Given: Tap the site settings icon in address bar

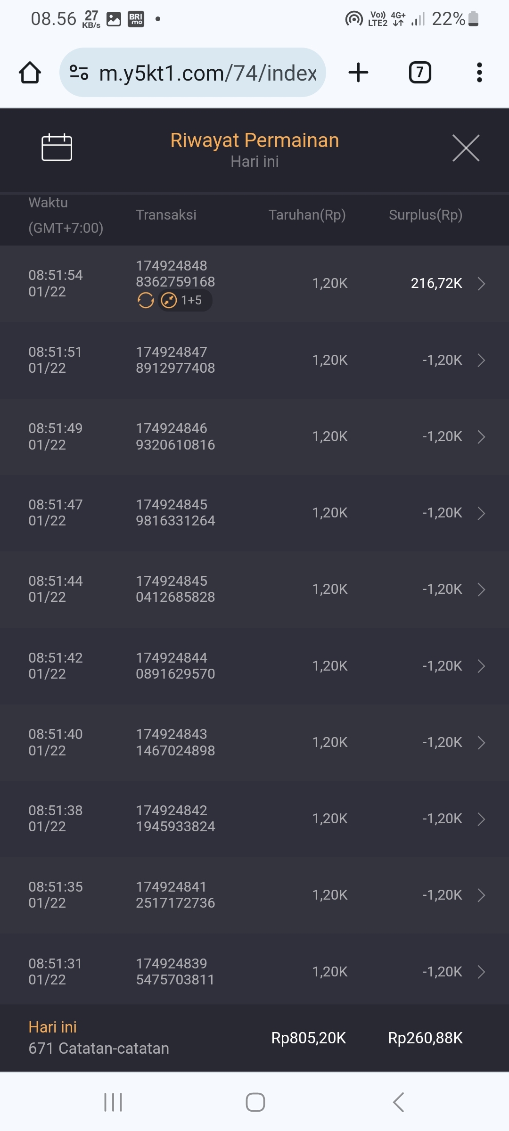Looking at the screenshot, I should pyautogui.click(x=79, y=73).
